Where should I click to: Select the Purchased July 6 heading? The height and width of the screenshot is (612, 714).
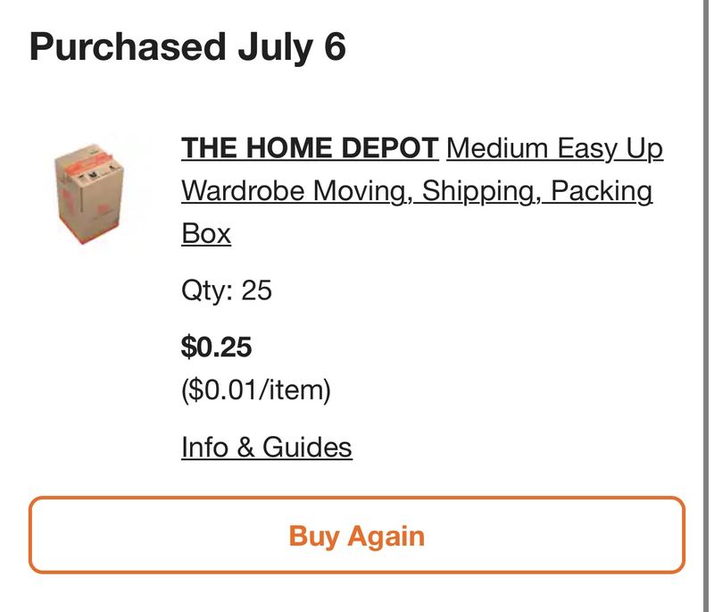pyautogui.click(x=187, y=47)
